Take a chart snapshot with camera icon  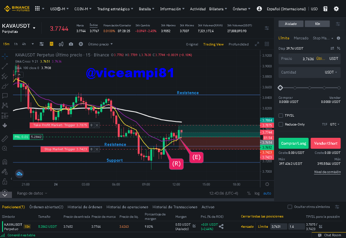tap(71, 44)
